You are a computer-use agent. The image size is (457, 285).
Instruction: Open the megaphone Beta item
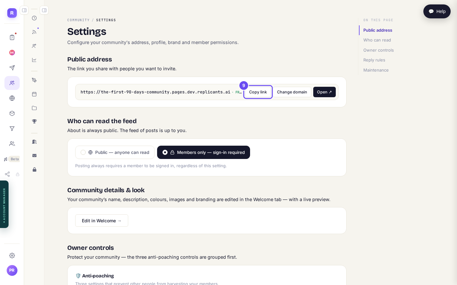coord(12,159)
